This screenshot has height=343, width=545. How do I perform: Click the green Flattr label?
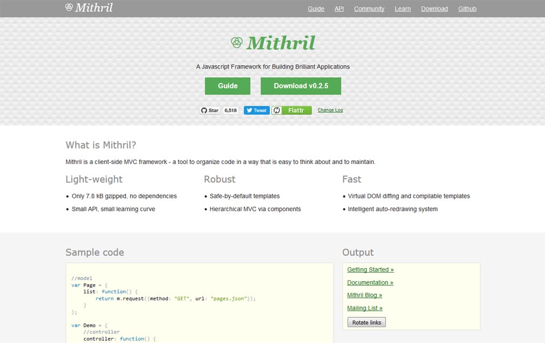click(x=296, y=110)
